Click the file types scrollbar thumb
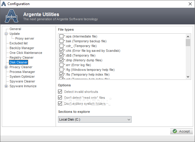The height and width of the screenshot is (142, 195). pos(188,43)
